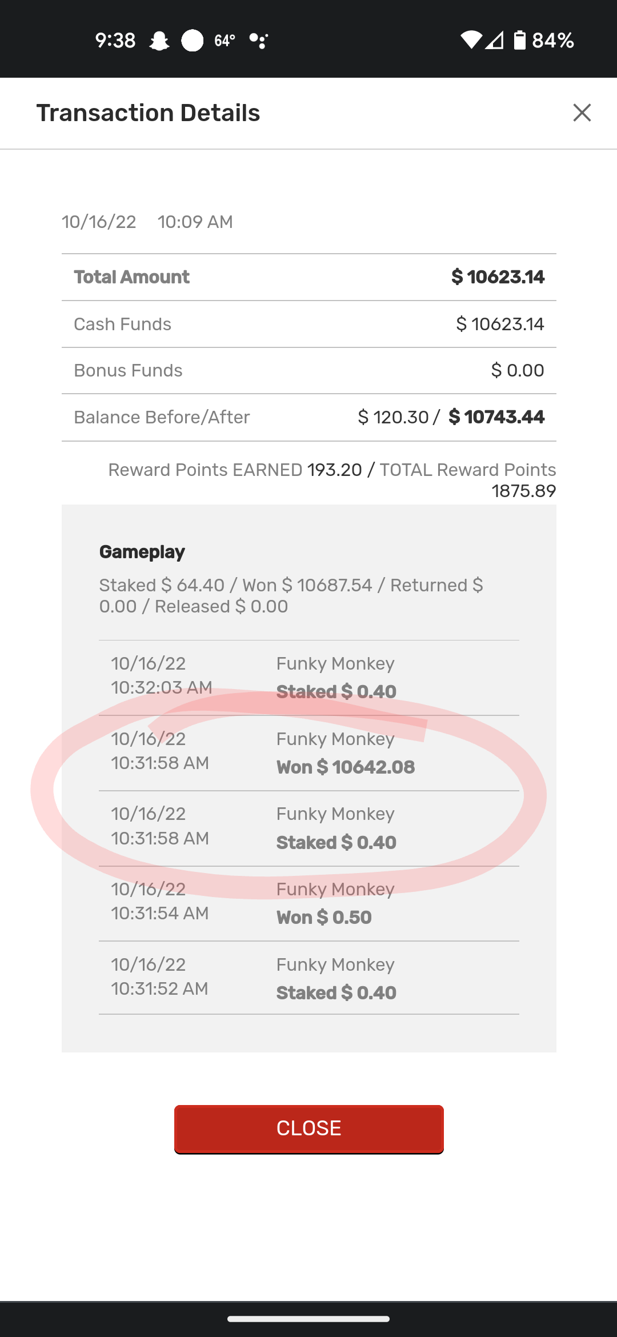Viewport: 617px width, 1337px height.
Task: Select the Won $ 10642.08 entry
Action: click(345, 767)
